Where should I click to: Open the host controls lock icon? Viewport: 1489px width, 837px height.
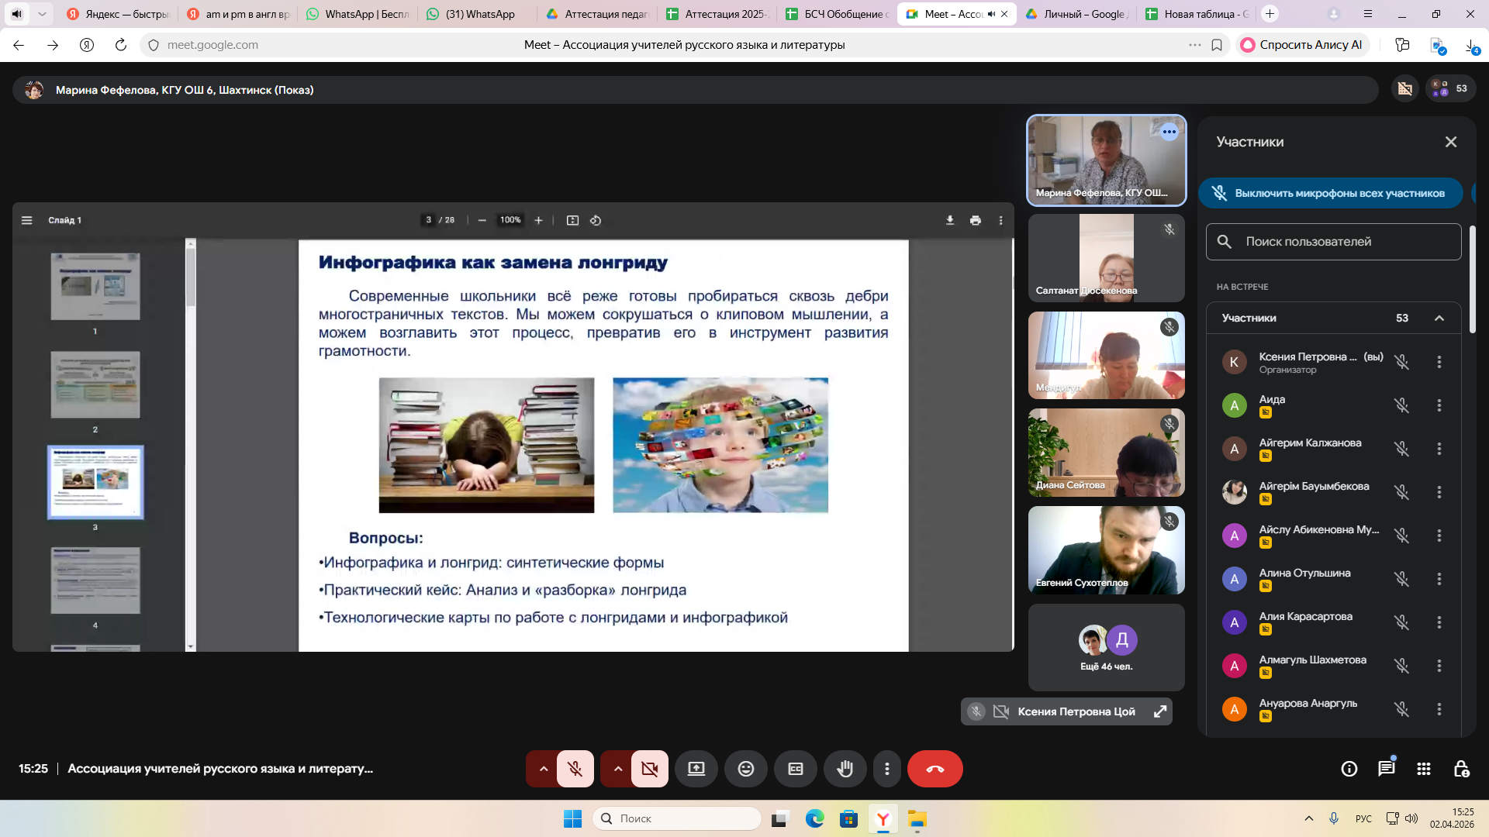1461,769
